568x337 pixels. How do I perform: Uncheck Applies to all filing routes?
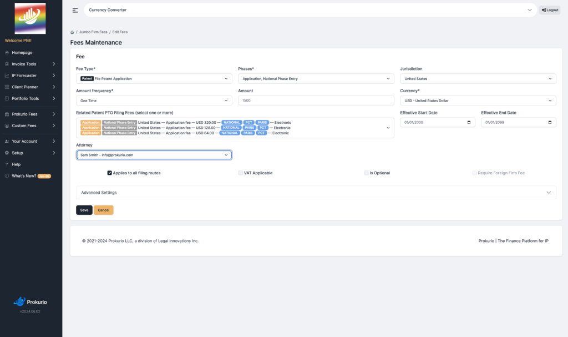coord(109,173)
